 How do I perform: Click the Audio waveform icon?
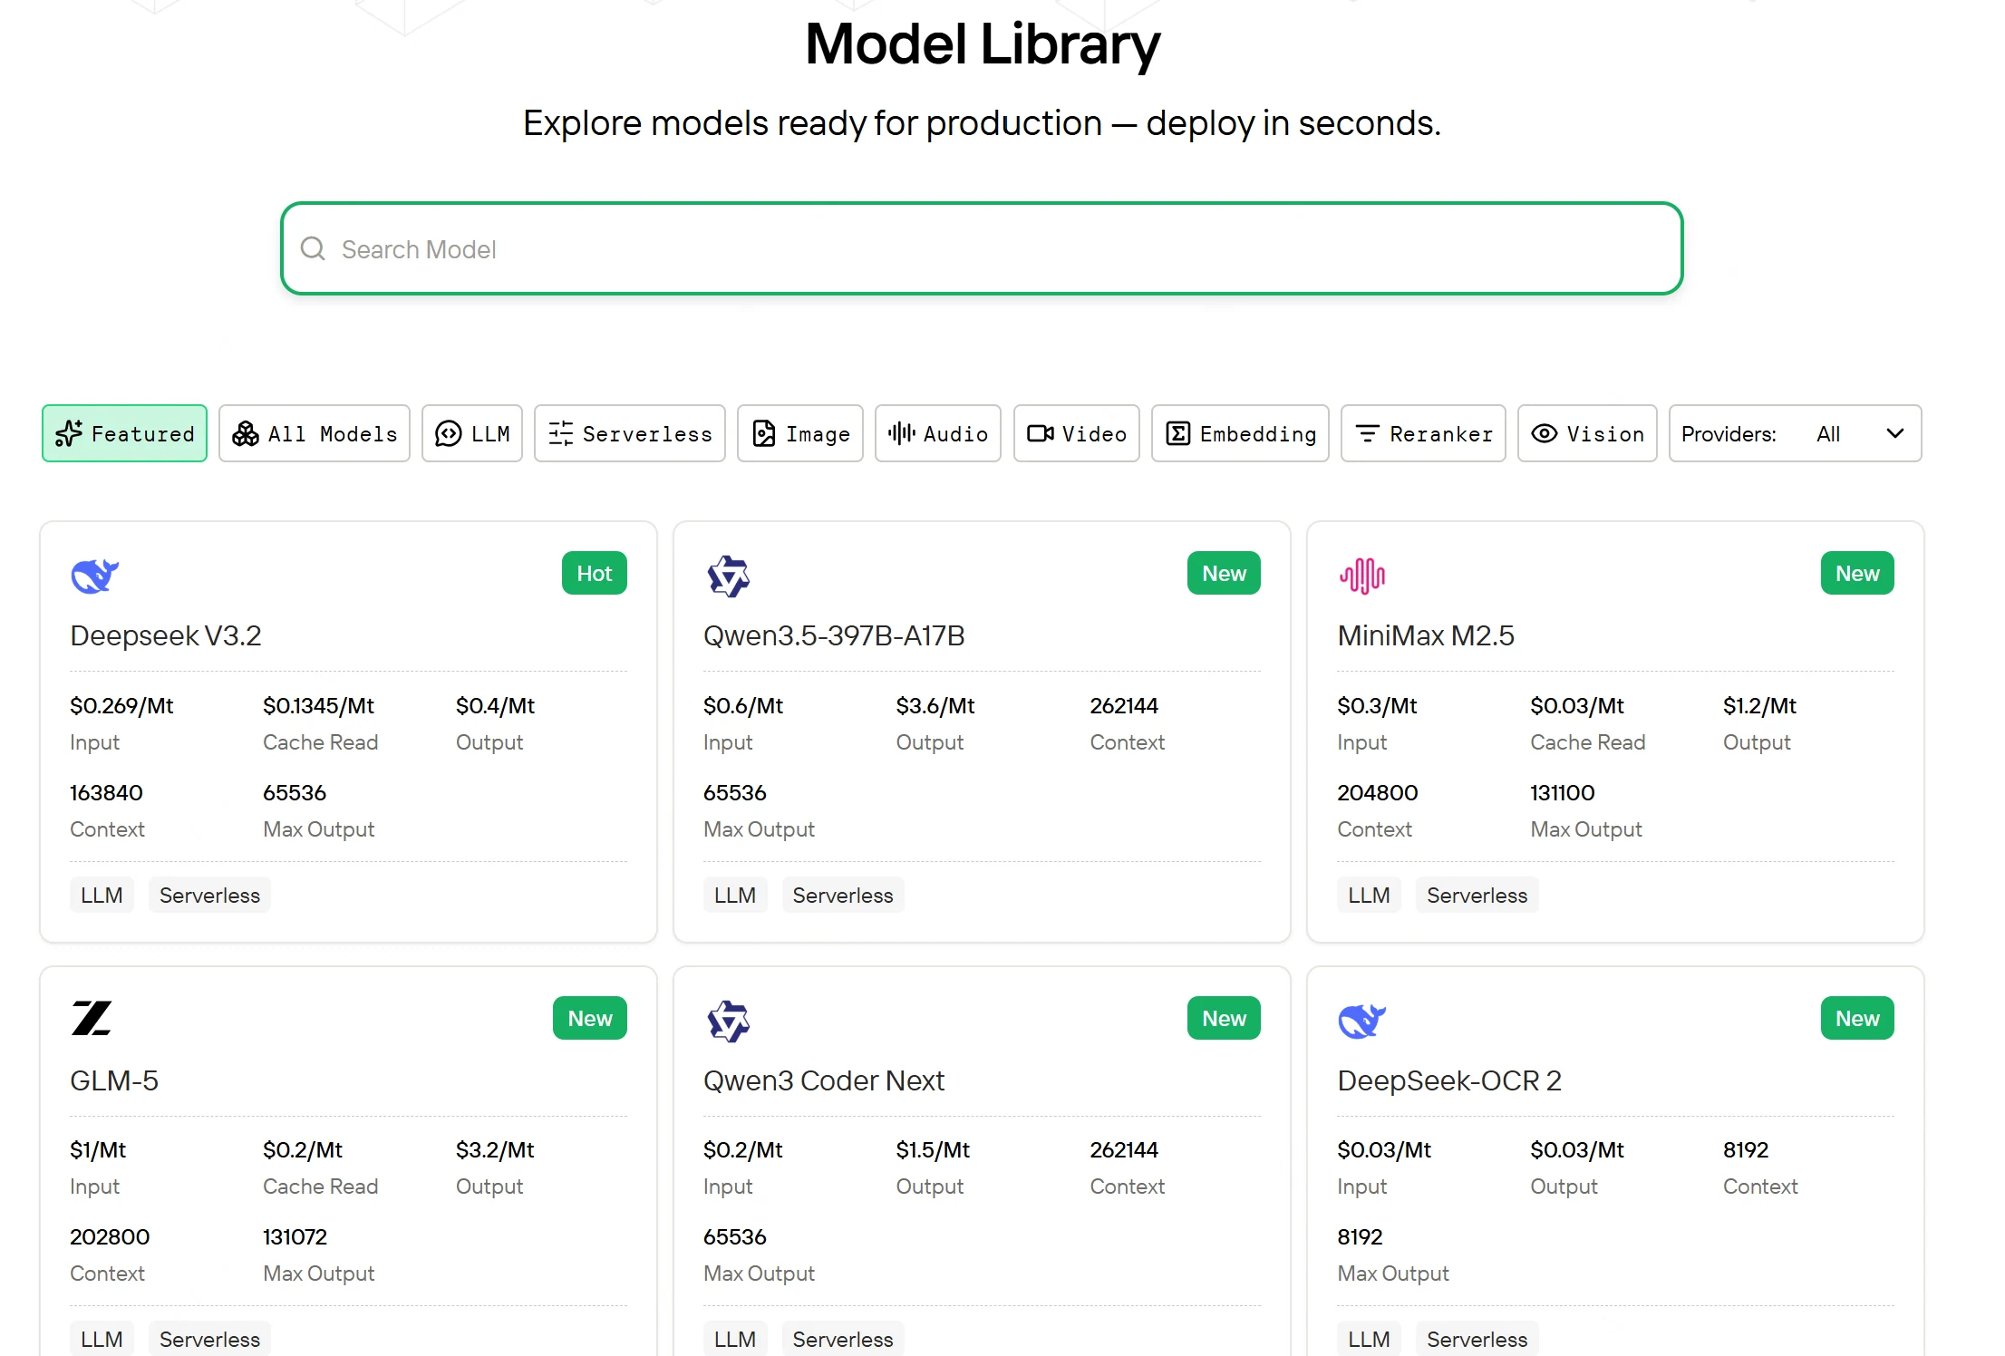click(x=901, y=433)
